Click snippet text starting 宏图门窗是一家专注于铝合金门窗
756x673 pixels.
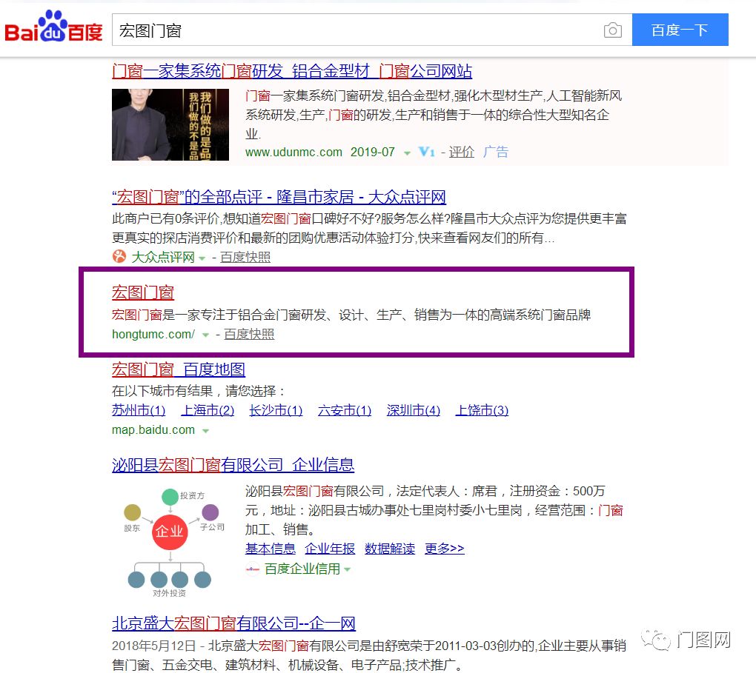tap(351, 315)
